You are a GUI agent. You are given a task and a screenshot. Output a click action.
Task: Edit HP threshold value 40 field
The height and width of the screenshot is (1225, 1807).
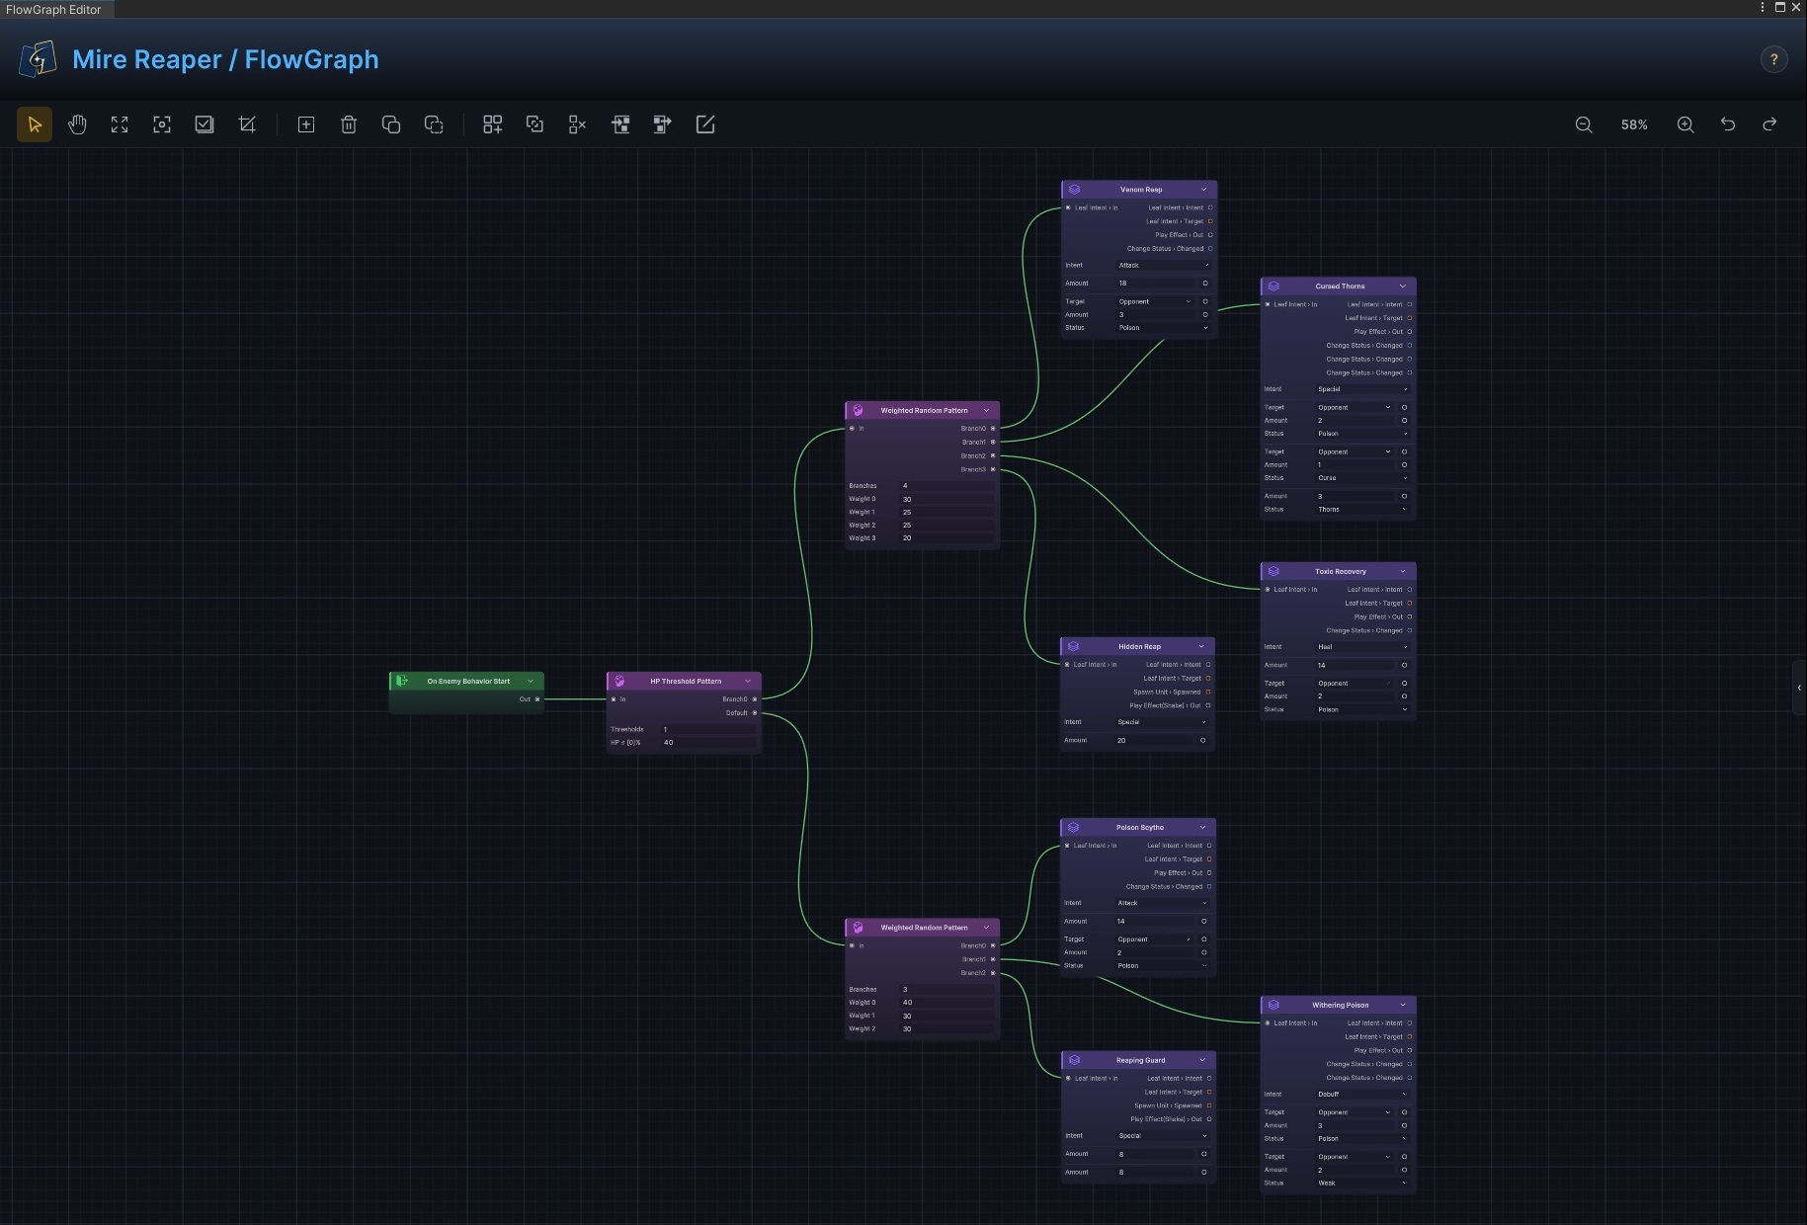pos(708,742)
